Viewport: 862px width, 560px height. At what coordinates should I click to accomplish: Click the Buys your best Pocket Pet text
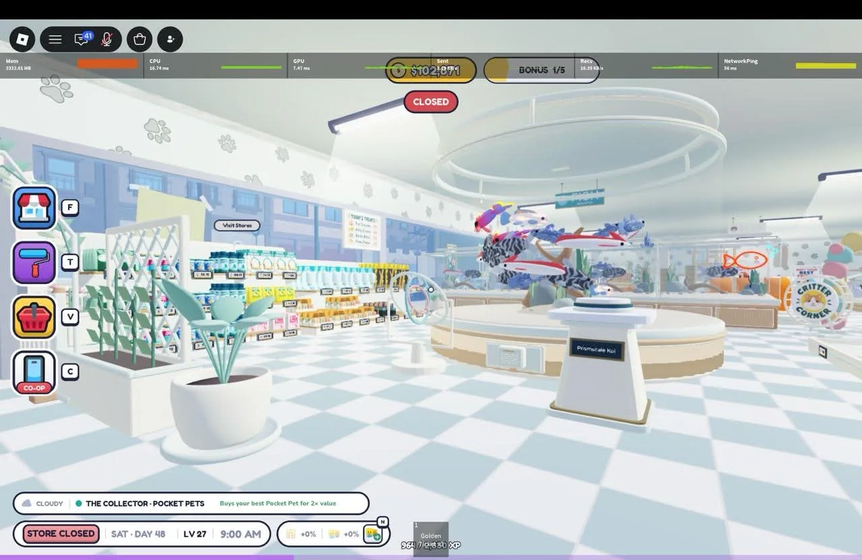[x=277, y=503]
